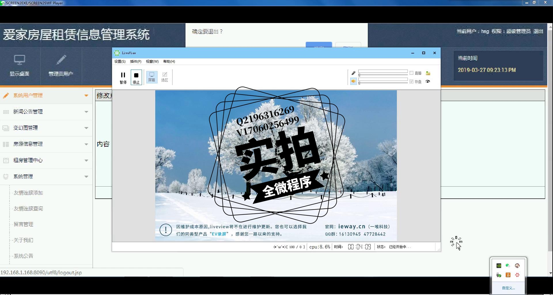Click the 已经开始中 status text
This screenshot has width=553, height=295.
400,247
